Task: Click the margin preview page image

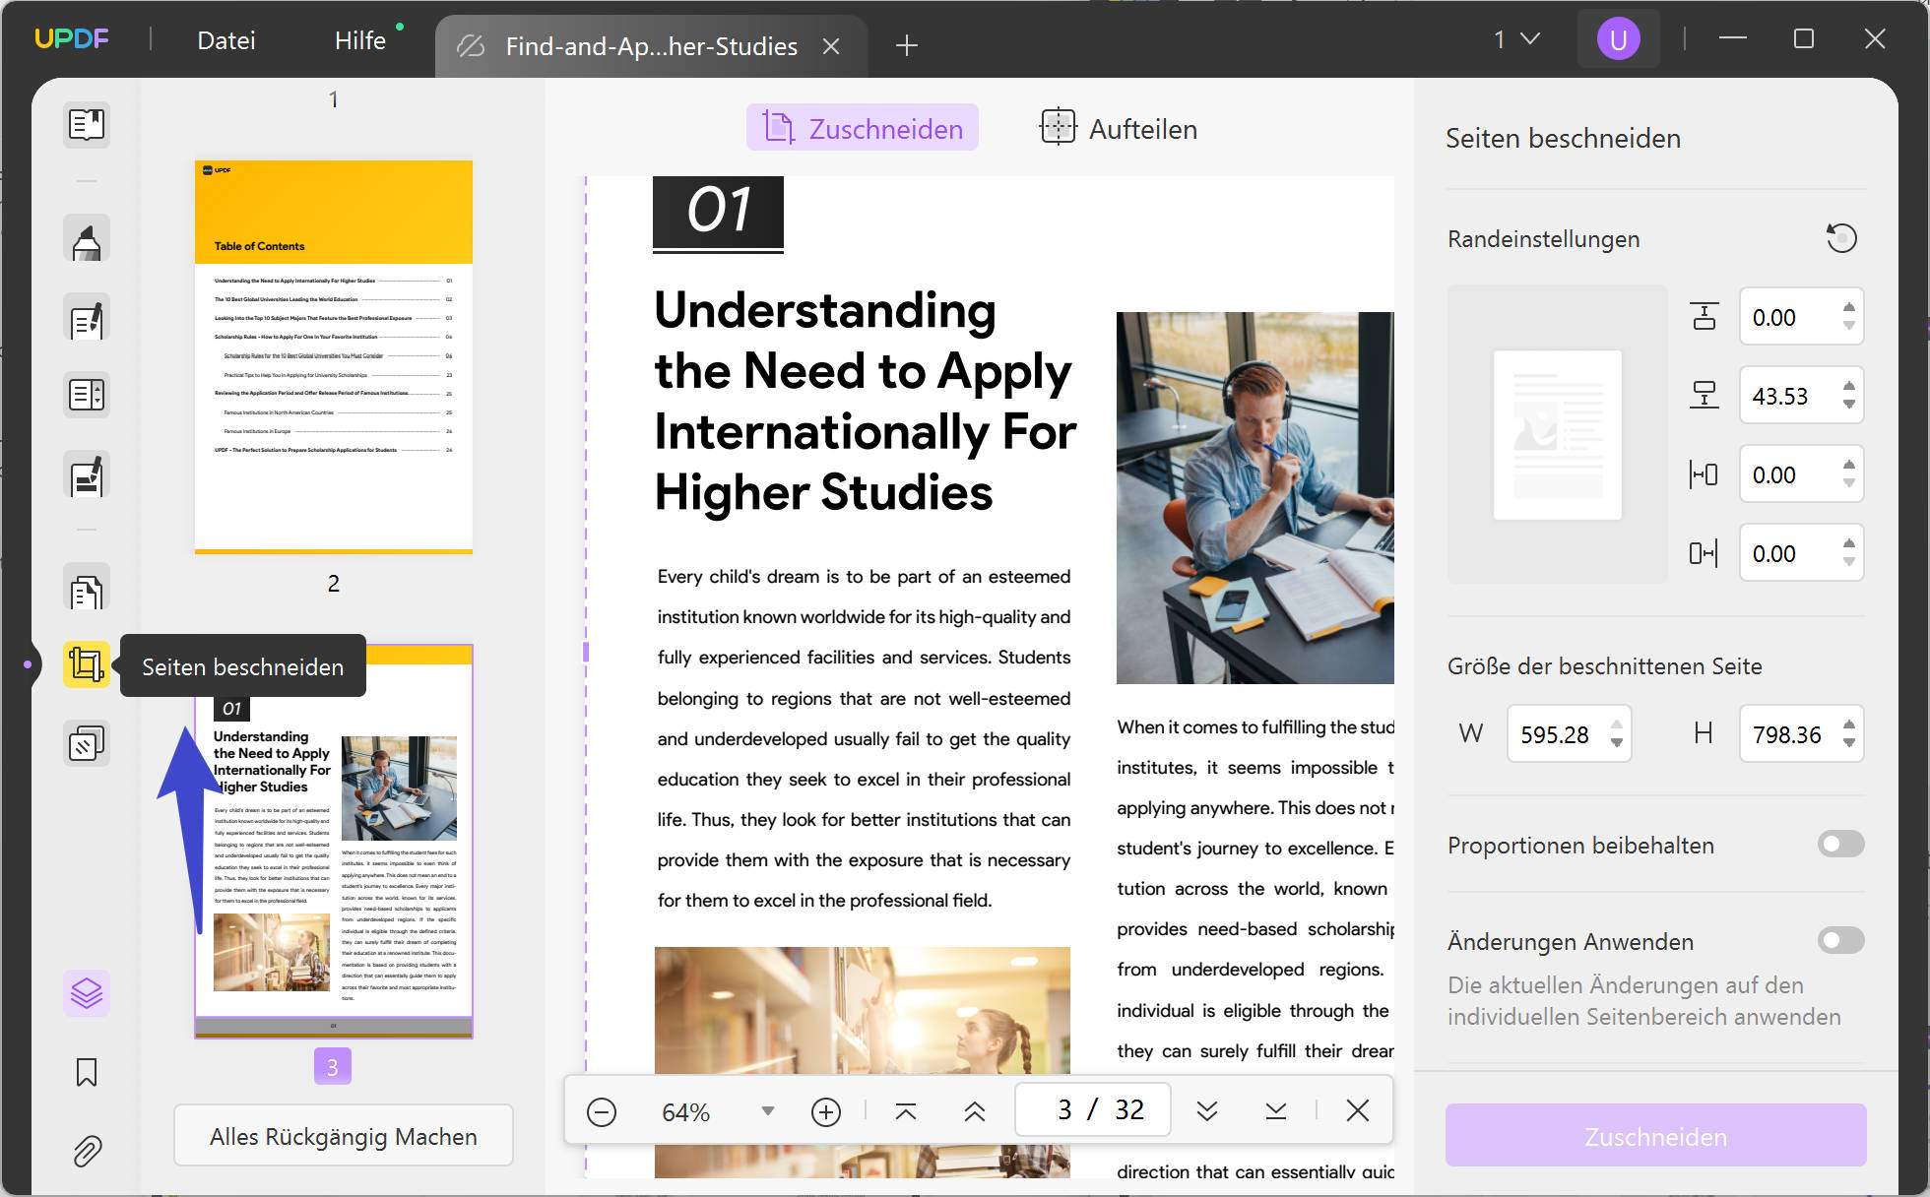Action: tap(1558, 435)
